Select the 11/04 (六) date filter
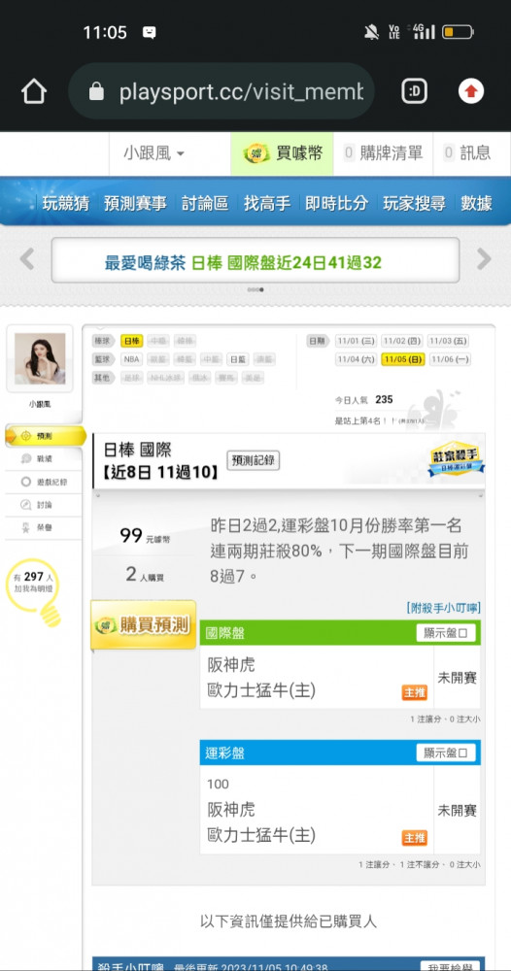Image resolution: width=511 pixels, height=971 pixels. (357, 360)
